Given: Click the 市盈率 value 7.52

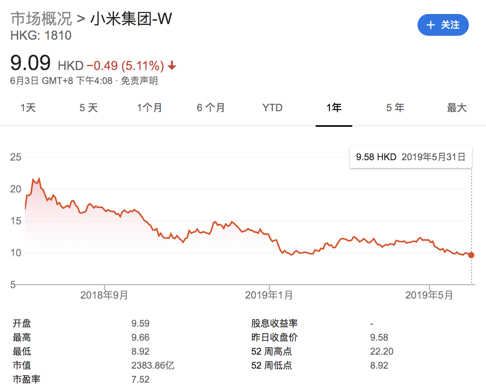Looking at the screenshot, I should click(x=140, y=380).
